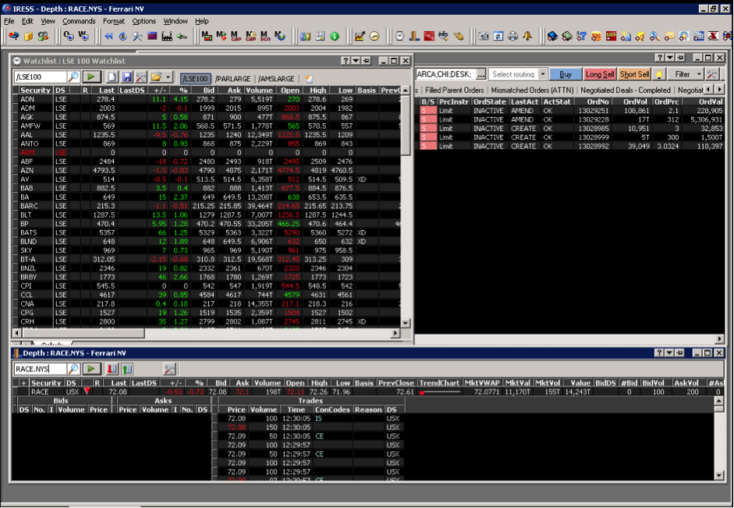Open the M cap market toolbar icon
The image size is (734, 508).
click(236, 36)
